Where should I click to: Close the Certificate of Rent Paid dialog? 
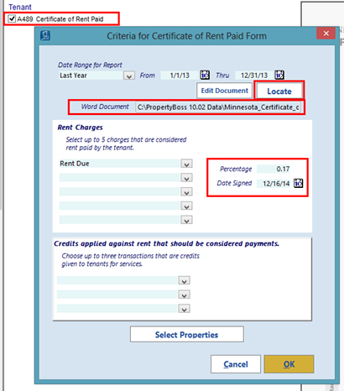tap(326, 34)
